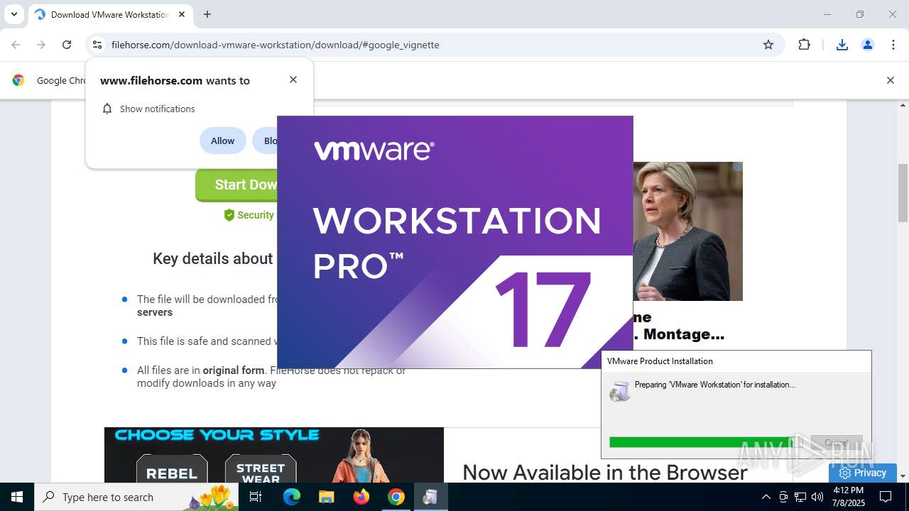Reload the FileHorse page
909x511 pixels.
(67, 45)
